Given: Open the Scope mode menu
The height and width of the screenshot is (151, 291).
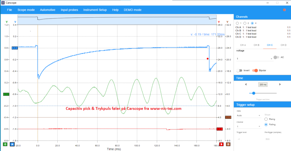Looking at the screenshot, I should (x=26, y=10).
